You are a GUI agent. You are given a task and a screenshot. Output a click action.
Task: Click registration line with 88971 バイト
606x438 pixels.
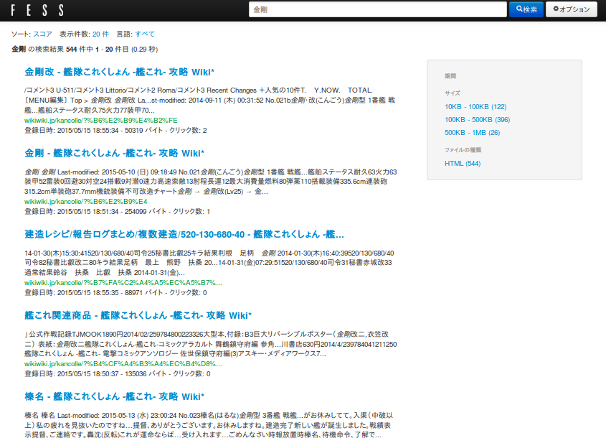tap(115, 293)
